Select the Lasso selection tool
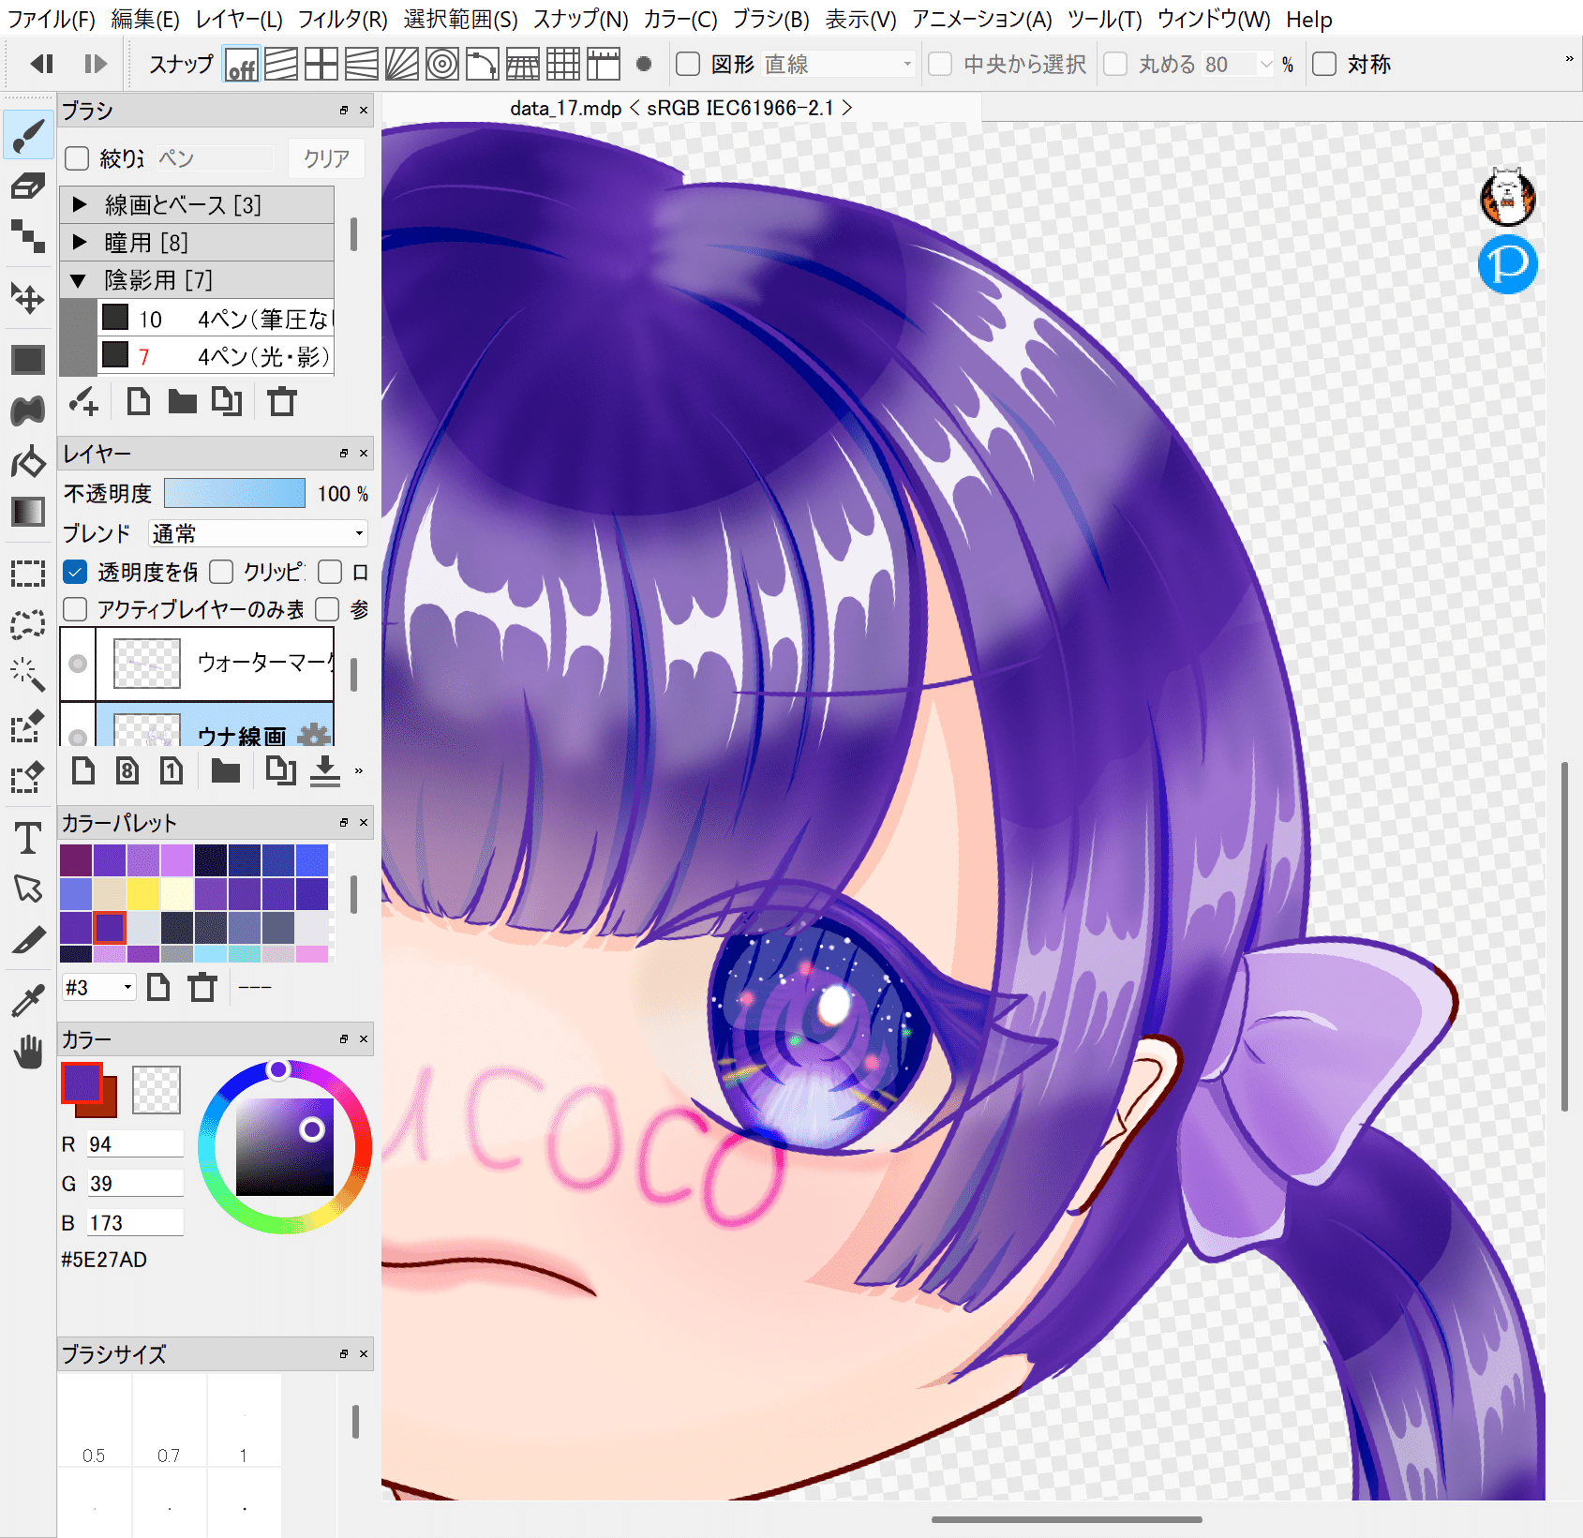The height and width of the screenshot is (1538, 1583). pyautogui.click(x=28, y=623)
